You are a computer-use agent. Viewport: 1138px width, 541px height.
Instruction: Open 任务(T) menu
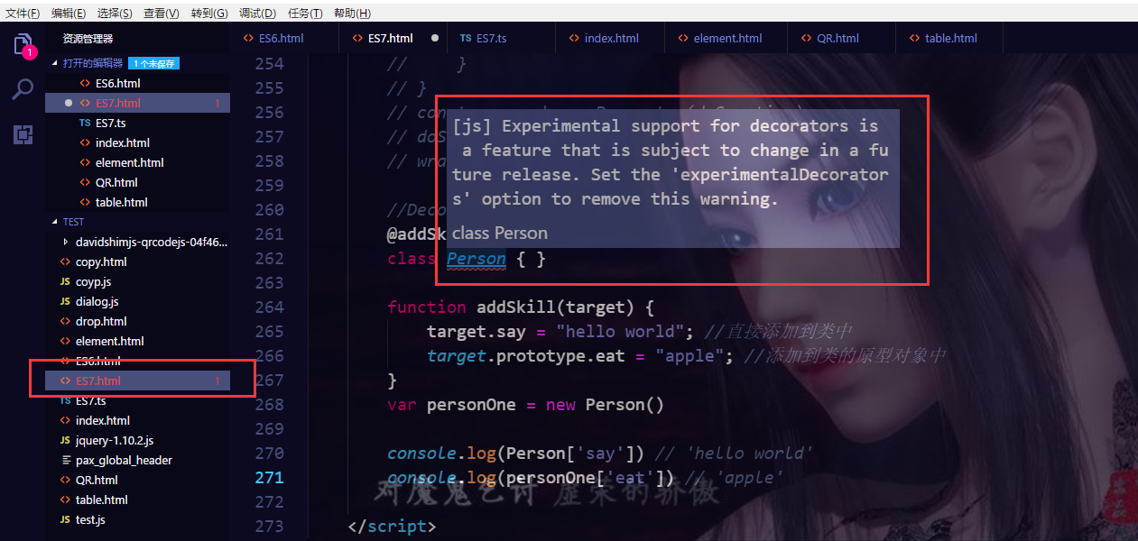[305, 13]
